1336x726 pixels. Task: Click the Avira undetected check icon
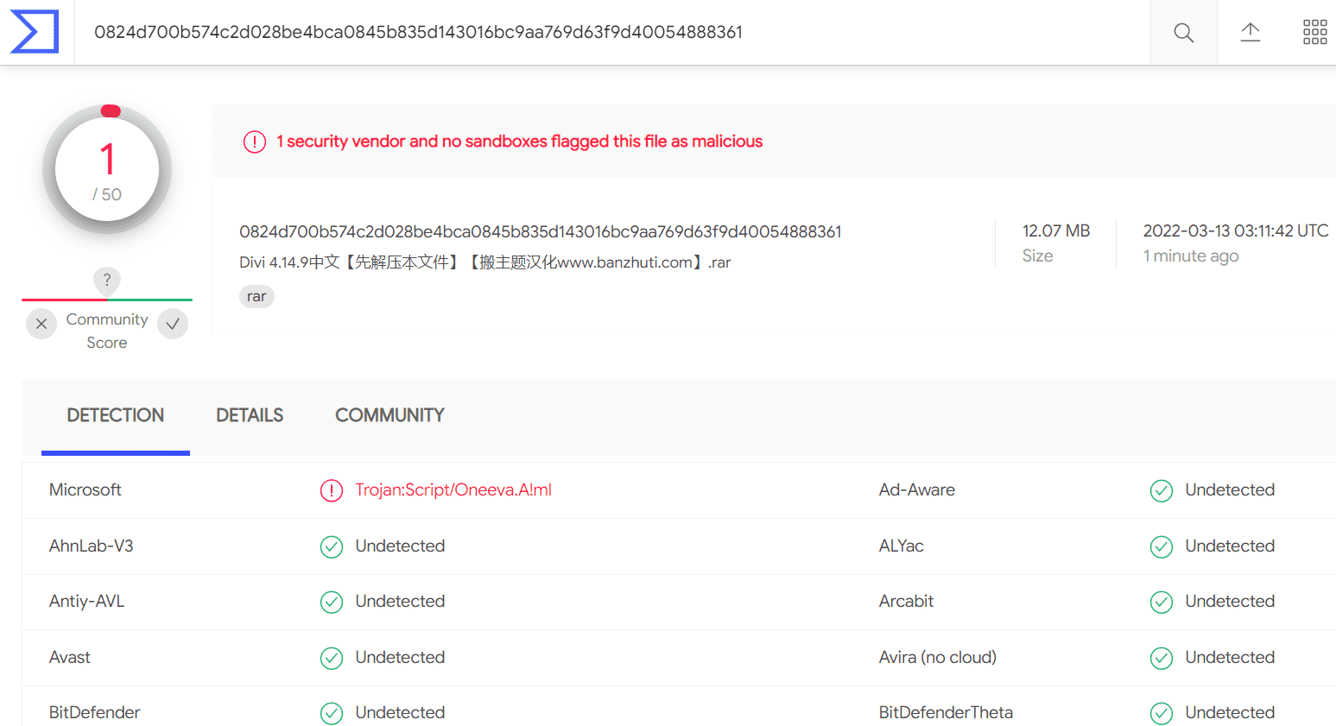pyautogui.click(x=1162, y=658)
